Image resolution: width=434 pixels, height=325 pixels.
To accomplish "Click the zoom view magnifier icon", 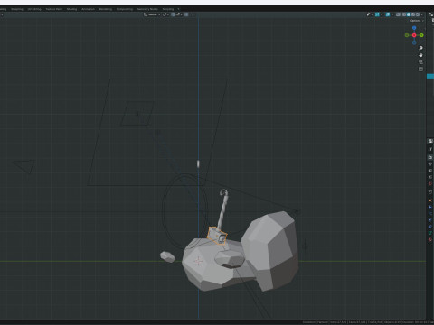I will click(x=421, y=48).
